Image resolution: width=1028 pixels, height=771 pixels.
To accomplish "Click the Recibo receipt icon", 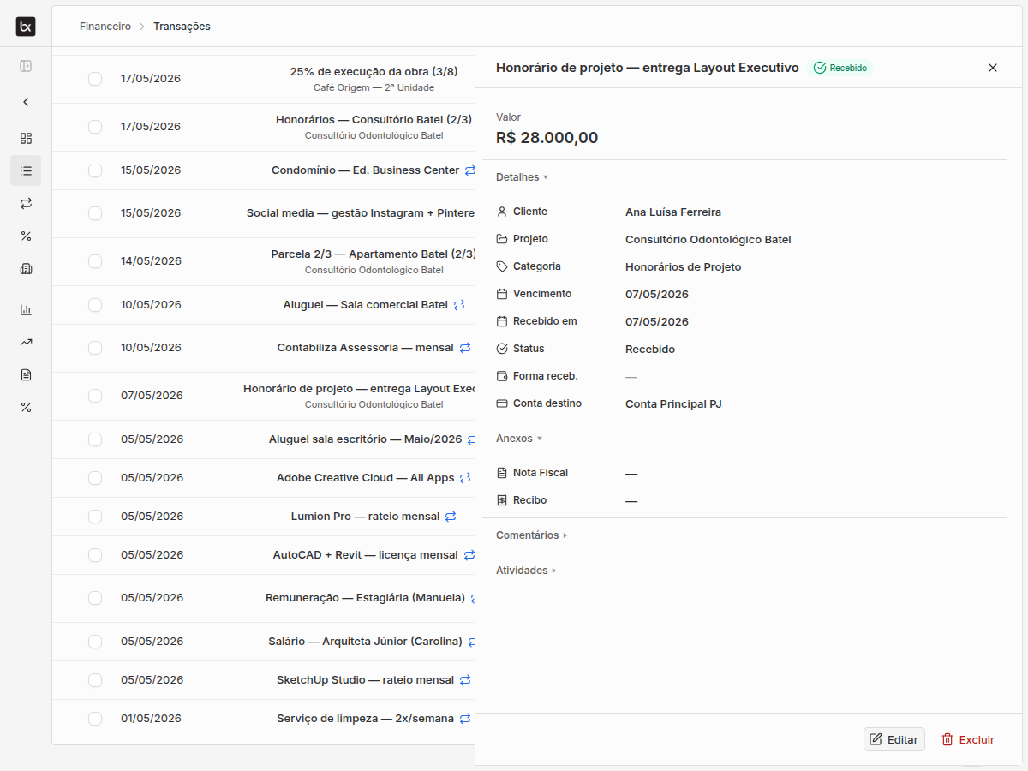I will pos(502,500).
